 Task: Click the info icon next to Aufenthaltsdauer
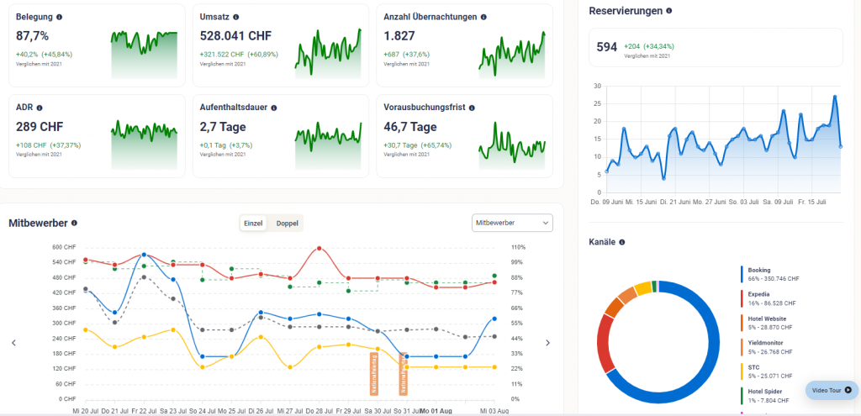coord(274,108)
